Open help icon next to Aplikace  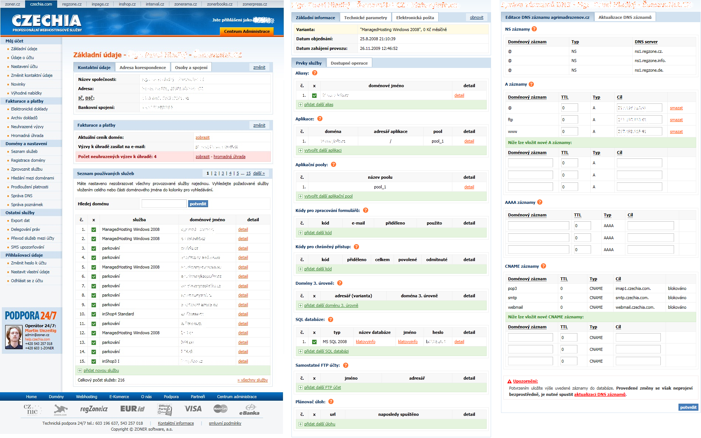pyautogui.click(x=320, y=119)
